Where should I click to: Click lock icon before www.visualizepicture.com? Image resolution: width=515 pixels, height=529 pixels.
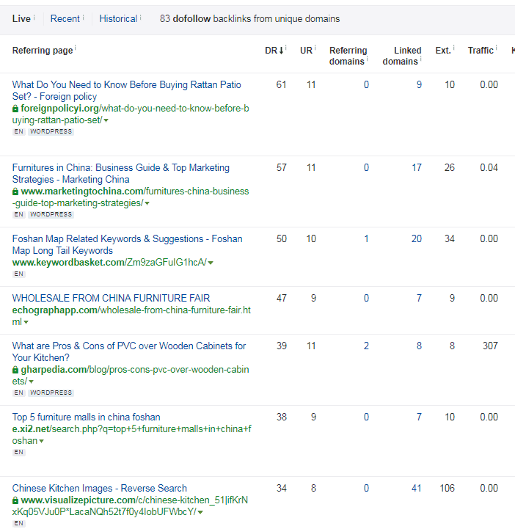click(15, 500)
